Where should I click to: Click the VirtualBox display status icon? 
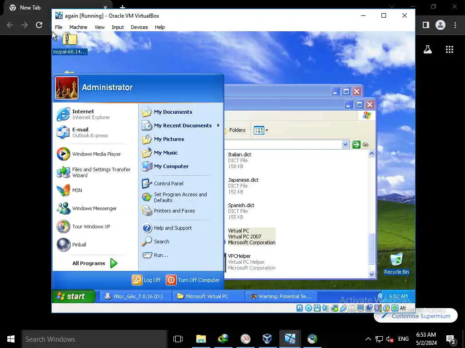tap(360, 308)
